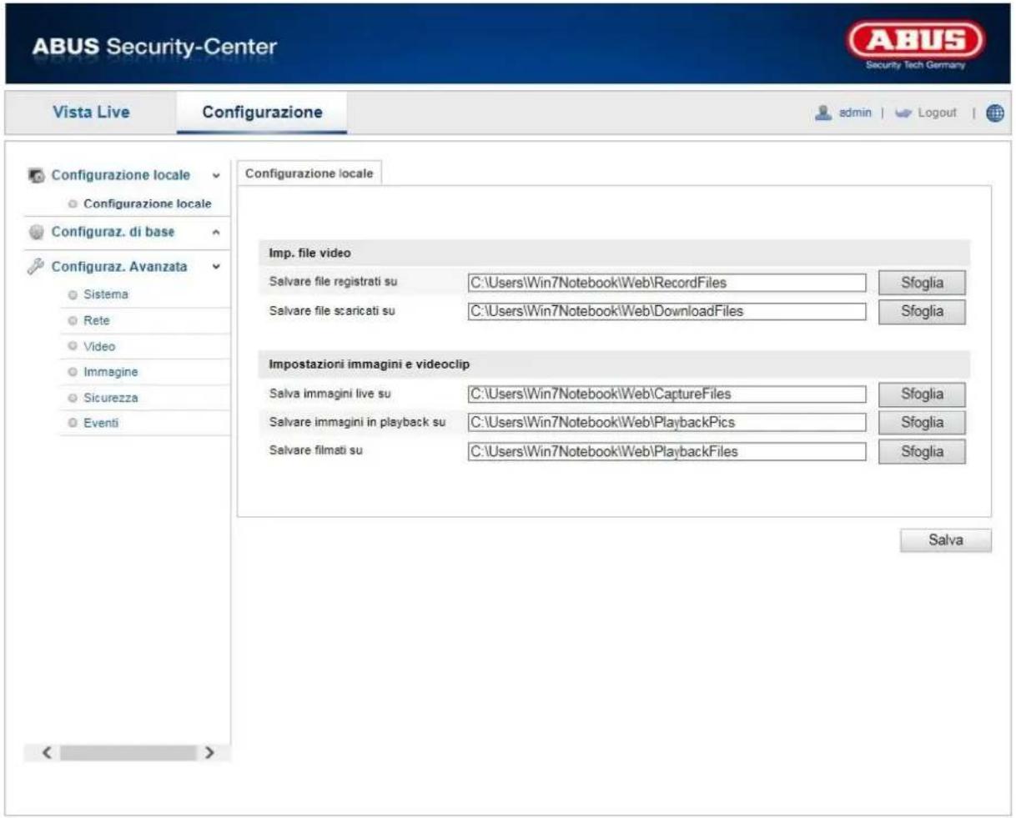Click the sidebar horizontal scrollbar thumb
The width and height of the screenshot is (1016, 818).
[x=127, y=753]
